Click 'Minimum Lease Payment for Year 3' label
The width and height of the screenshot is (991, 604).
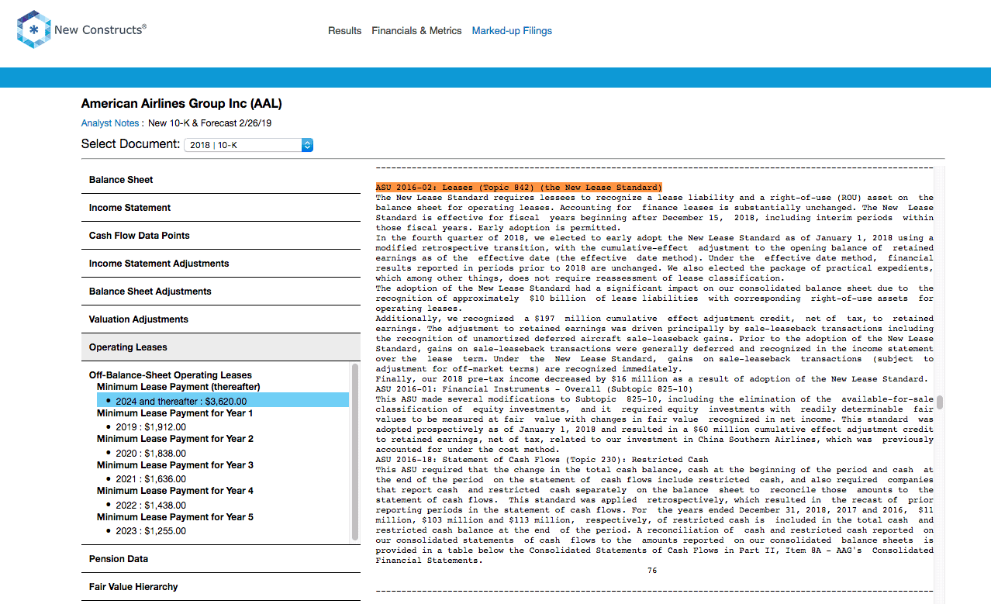(175, 465)
